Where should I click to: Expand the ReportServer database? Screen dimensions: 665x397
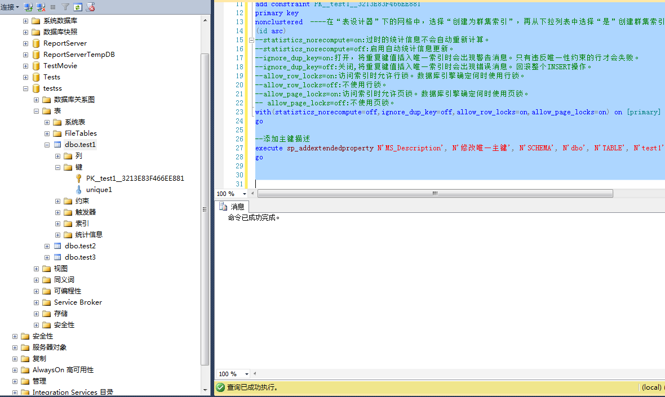pyautogui.click(x=25, y=43)
